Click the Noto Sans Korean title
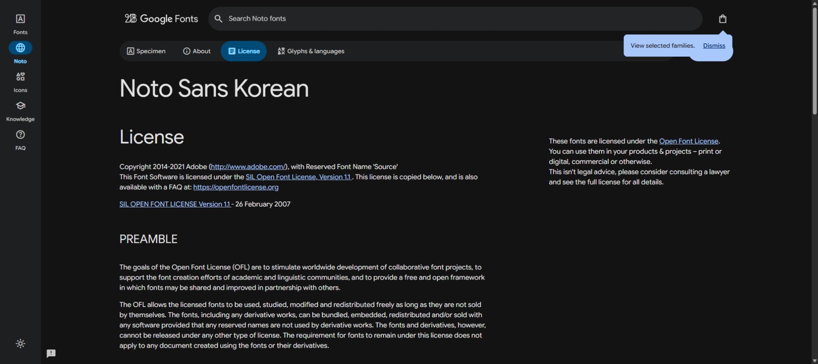This screenshot has width=818, height=364. point(214,88)
